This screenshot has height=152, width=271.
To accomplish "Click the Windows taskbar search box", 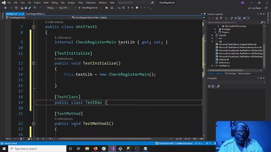I will 37,149.
